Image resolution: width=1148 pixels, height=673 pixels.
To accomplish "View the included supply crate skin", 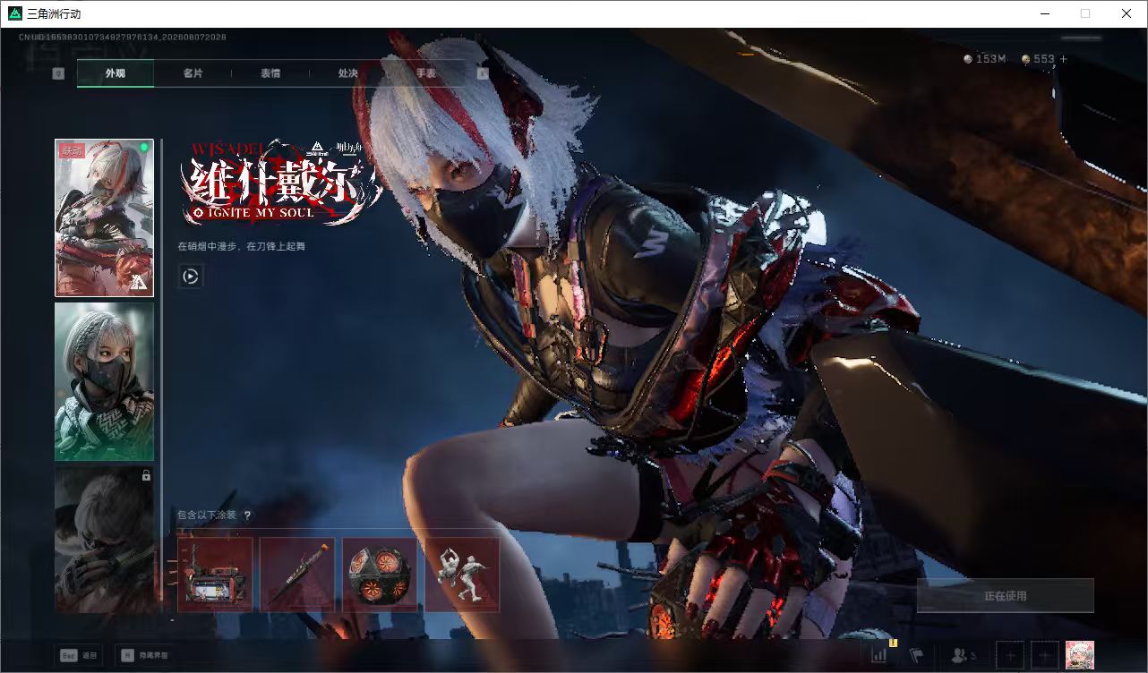I will click(215, 575).
